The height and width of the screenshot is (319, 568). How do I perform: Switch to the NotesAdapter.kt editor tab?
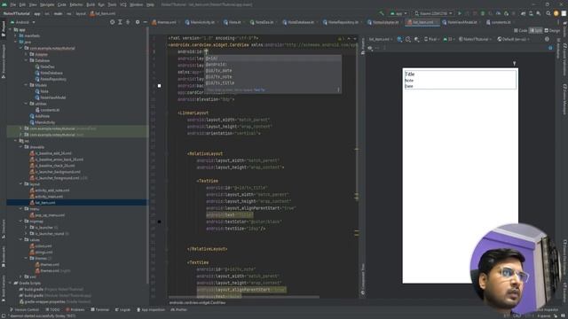click(383, 22)
